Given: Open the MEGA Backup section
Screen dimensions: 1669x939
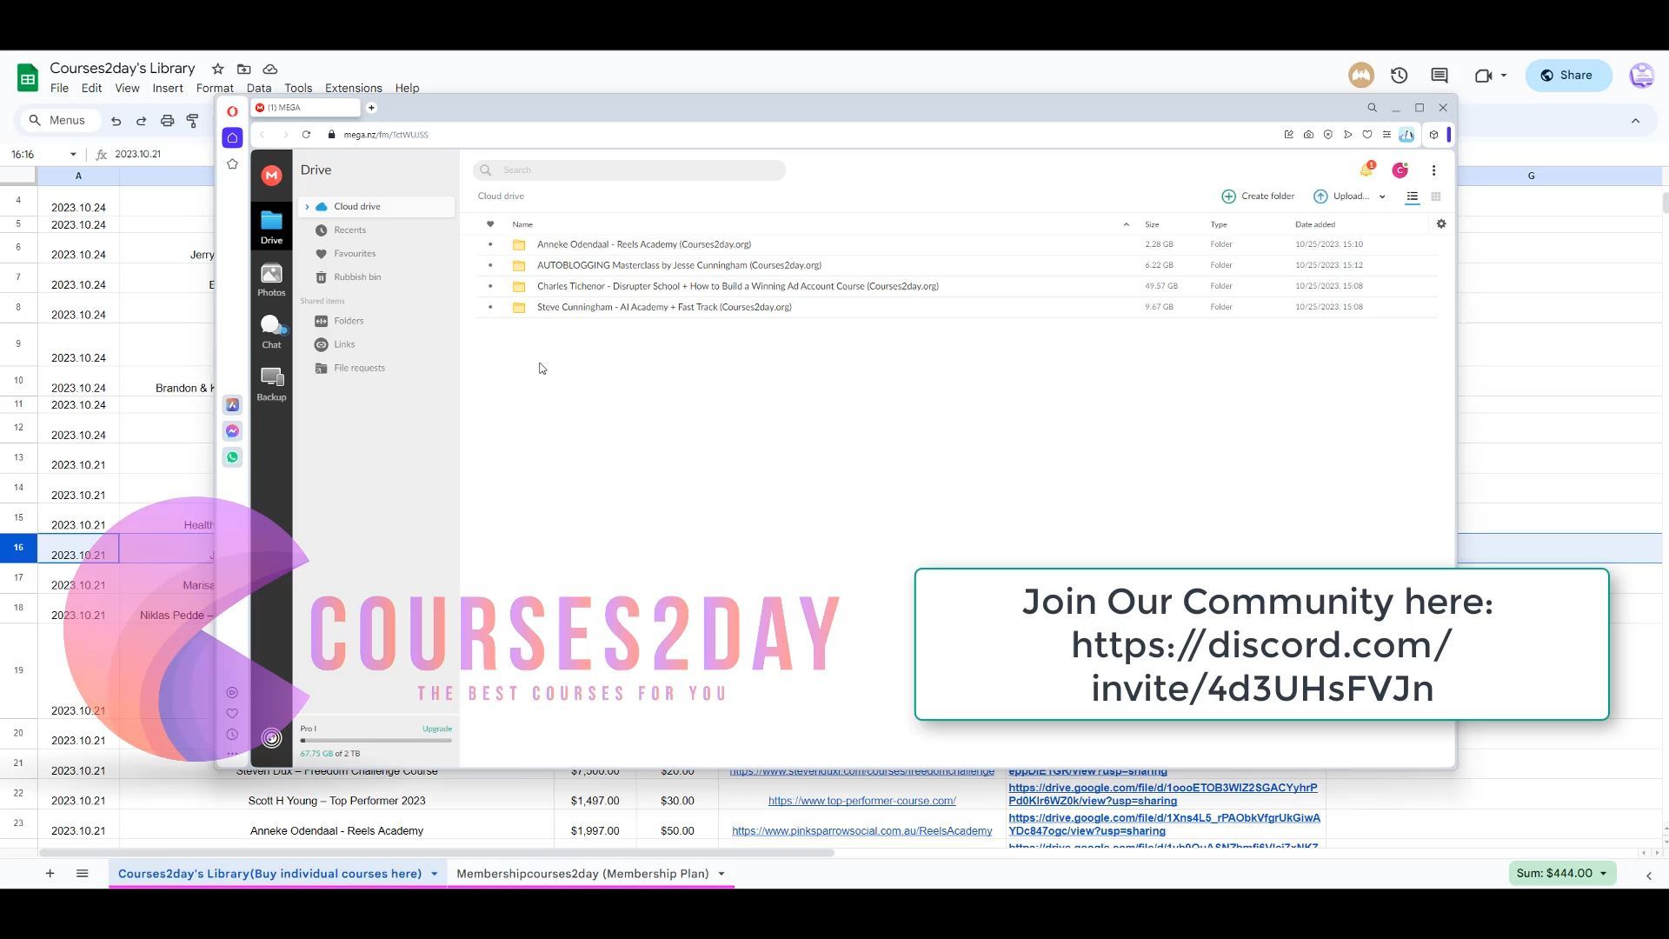Looking at the screenshot, I should (271, 383).
